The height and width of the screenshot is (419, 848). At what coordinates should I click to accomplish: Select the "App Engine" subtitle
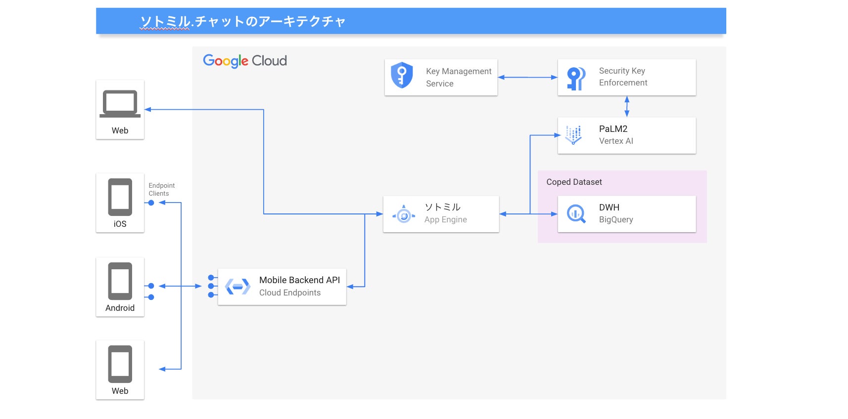click(x=446, y=219)
